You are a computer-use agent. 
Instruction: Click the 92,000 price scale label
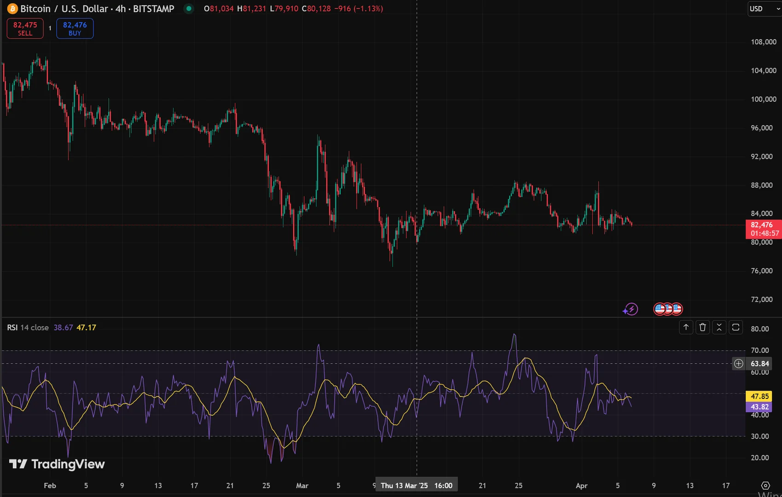(x=762, y=156)
